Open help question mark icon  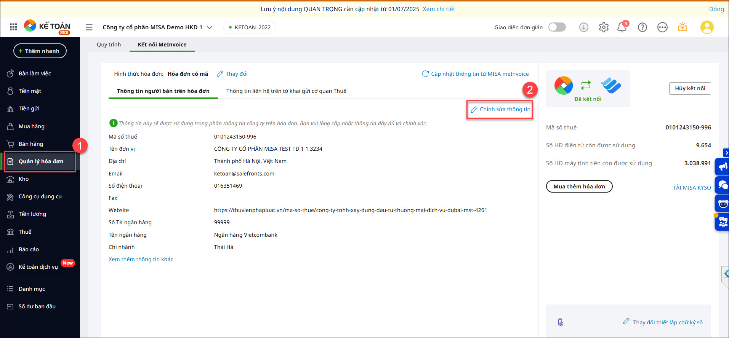coord(642,27)
